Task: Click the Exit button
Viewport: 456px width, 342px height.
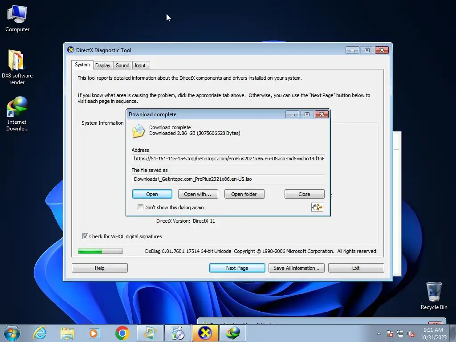Action: pyautogui.click(x=356, y=268)
